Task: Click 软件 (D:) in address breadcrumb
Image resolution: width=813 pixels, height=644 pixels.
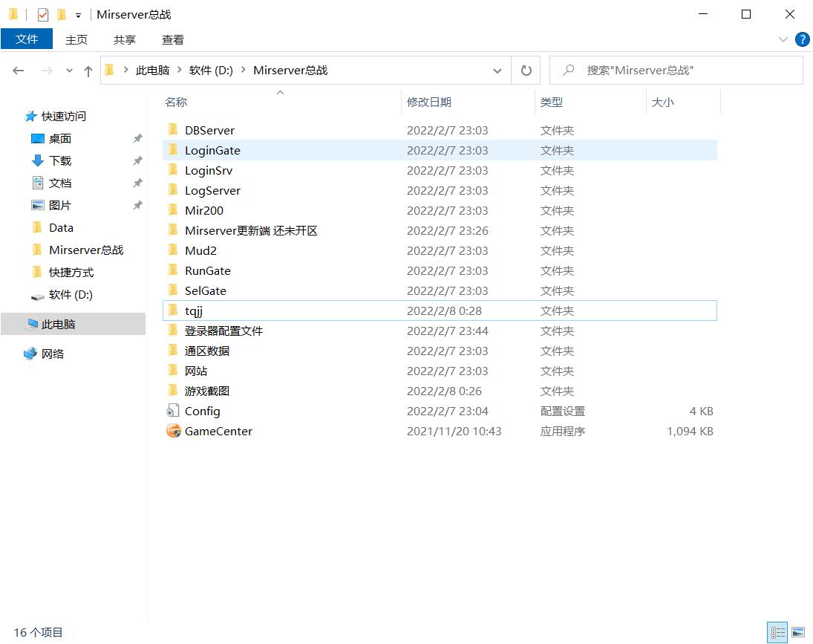Action: pos(211,71)
